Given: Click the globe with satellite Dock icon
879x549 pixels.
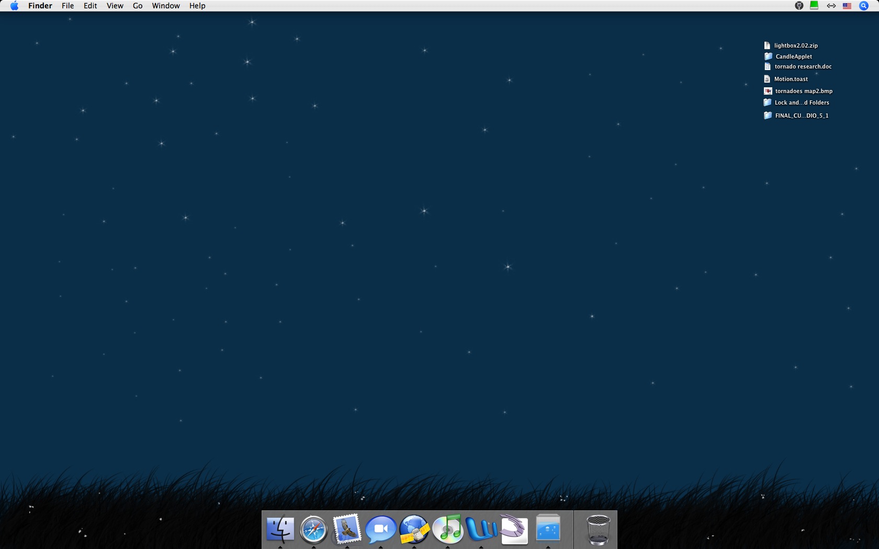Looking at the screenshot, I should pyautogui.click(x=414, y=529).
